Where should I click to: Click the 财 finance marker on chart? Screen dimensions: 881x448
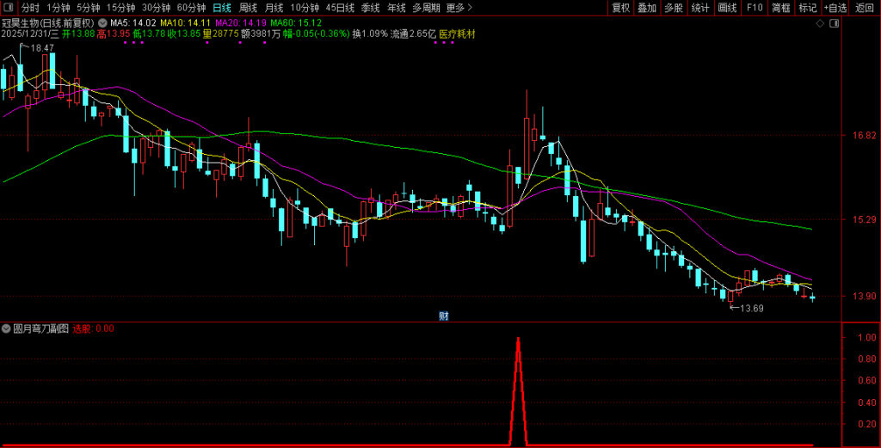(443, 316)
